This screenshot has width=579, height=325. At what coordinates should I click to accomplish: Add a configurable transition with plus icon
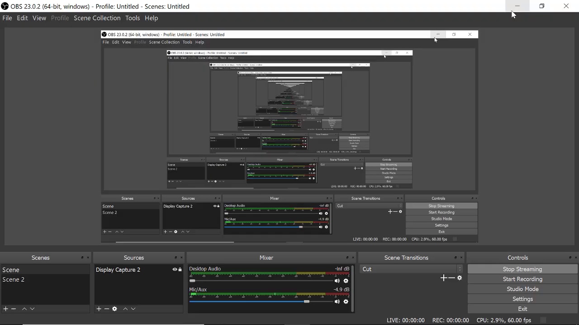444,278
